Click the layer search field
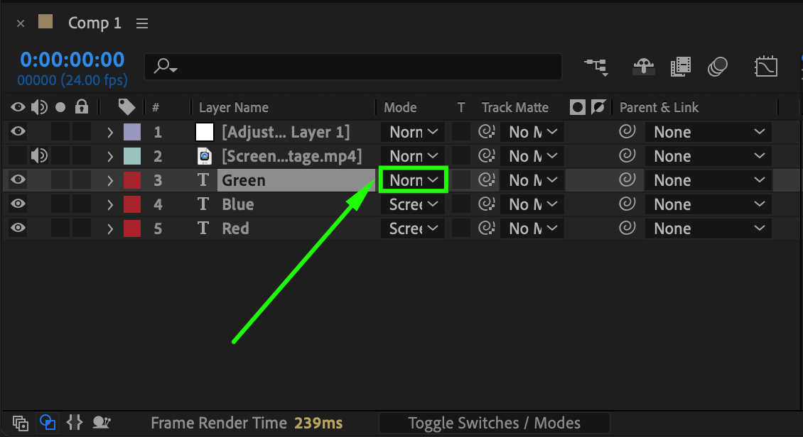803x437 pixels. click(355, 67)
